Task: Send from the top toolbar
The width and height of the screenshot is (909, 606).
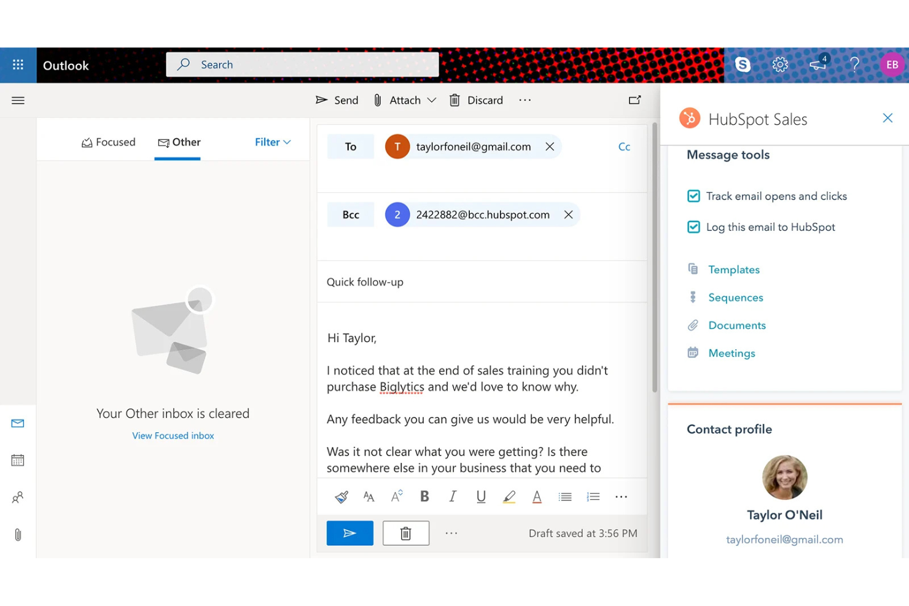Action: (337, 100)
